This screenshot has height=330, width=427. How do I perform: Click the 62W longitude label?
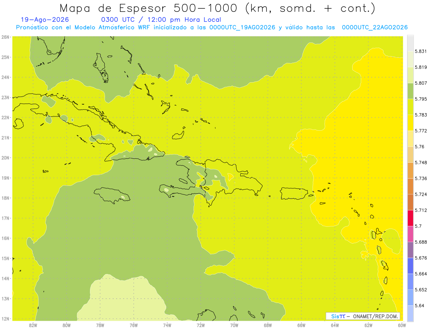tap(369, 325)
